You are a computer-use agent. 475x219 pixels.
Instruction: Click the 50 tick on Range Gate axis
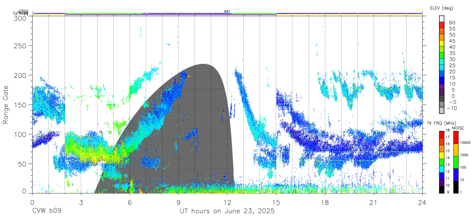pos(22,164)
